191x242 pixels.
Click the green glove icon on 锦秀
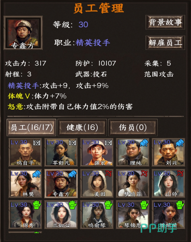tap(37, 205)
